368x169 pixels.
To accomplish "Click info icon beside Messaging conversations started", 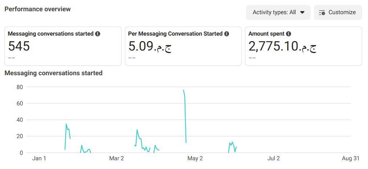I will point(98,34).
